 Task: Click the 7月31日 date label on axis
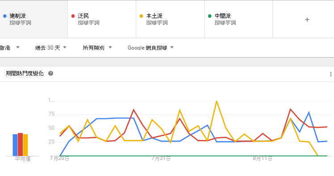point(161,159)
